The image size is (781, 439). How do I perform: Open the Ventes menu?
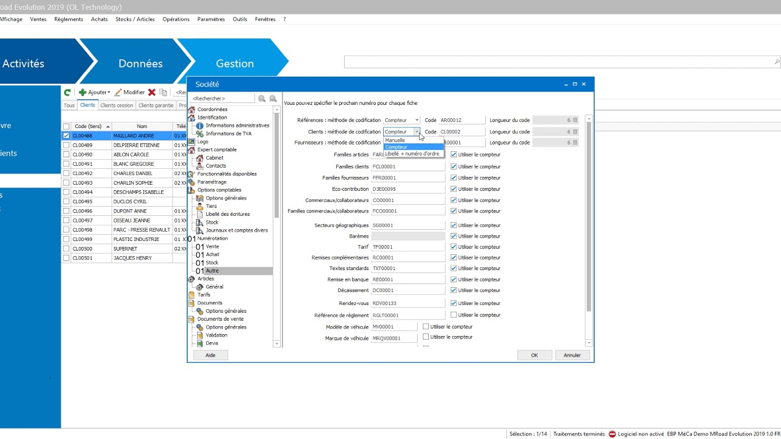coord(38,20)
